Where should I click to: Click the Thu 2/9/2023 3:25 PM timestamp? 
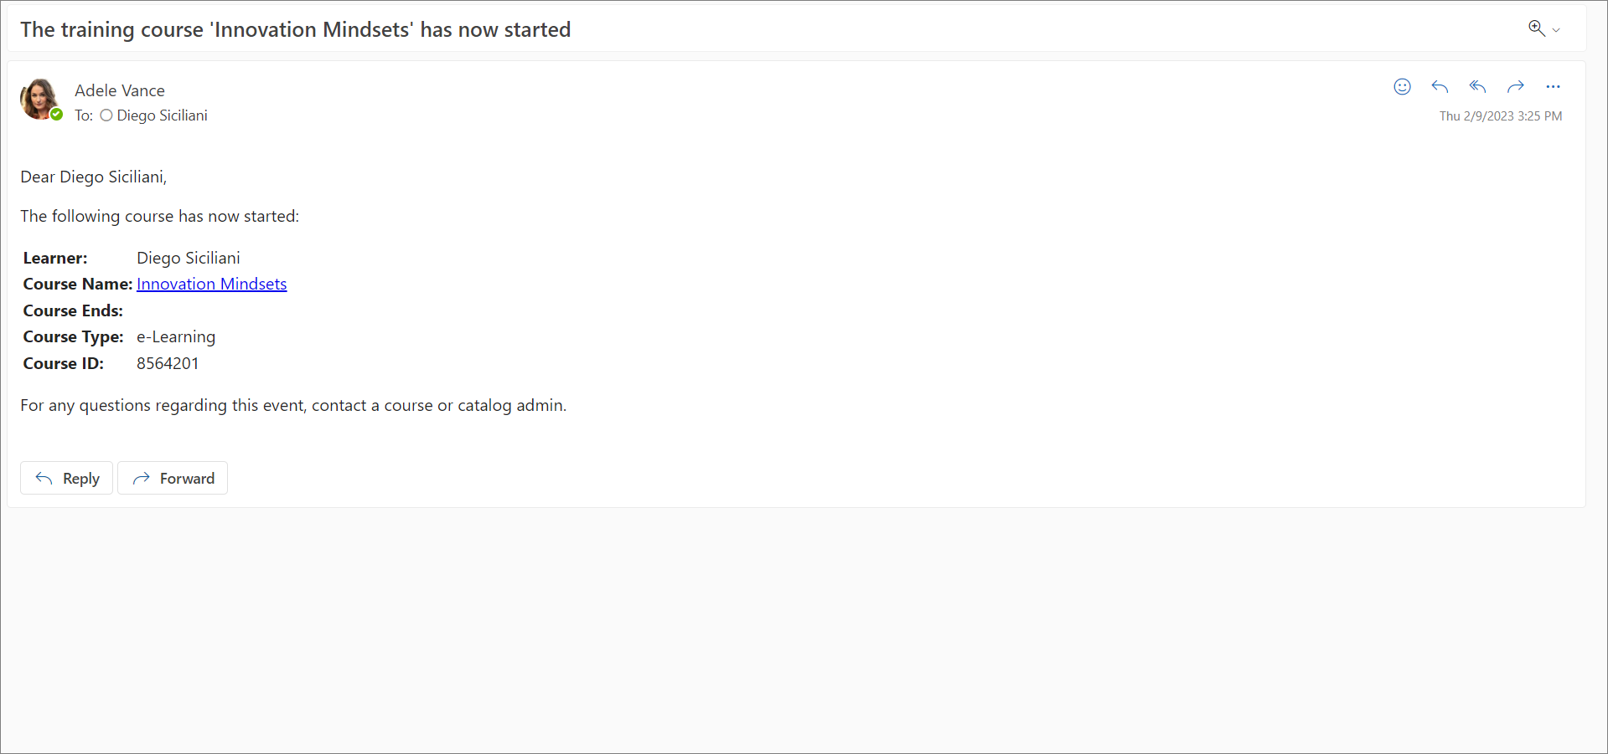pos(1501,116)
